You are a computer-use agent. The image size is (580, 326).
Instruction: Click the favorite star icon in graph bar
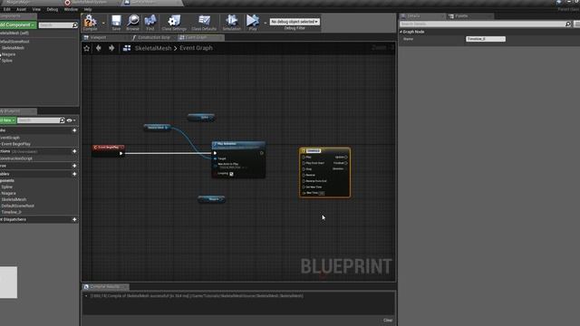(87, 48)
